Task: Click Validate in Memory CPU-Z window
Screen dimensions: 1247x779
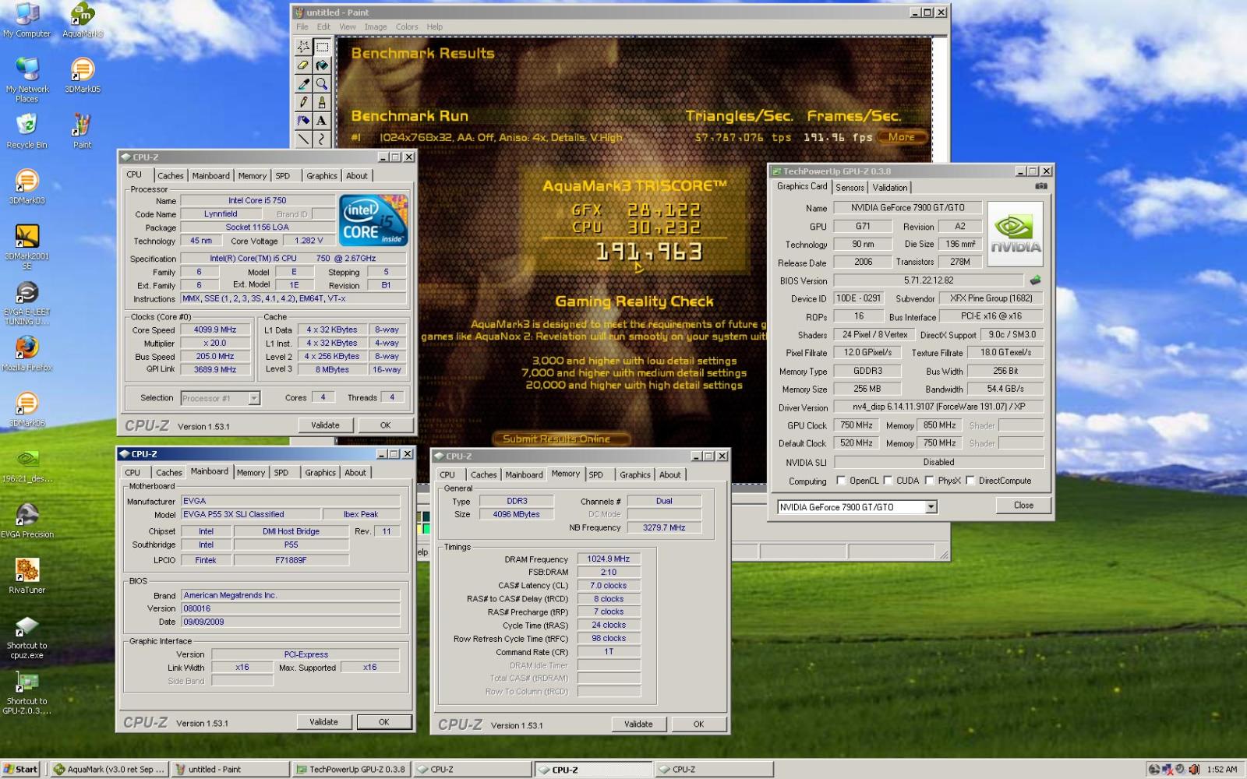Action: click(638, 724)
